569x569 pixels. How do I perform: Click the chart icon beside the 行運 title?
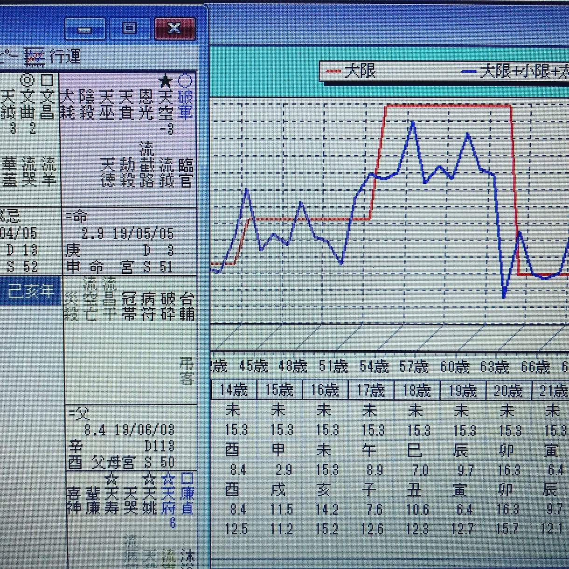coord(34,57)
